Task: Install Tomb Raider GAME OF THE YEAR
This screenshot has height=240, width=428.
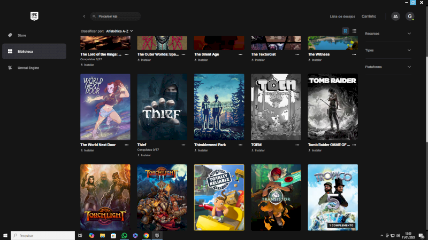Action: [x=315, y=150]
